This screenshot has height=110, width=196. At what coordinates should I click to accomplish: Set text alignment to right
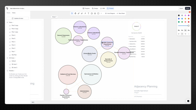[x=185, y=34]
